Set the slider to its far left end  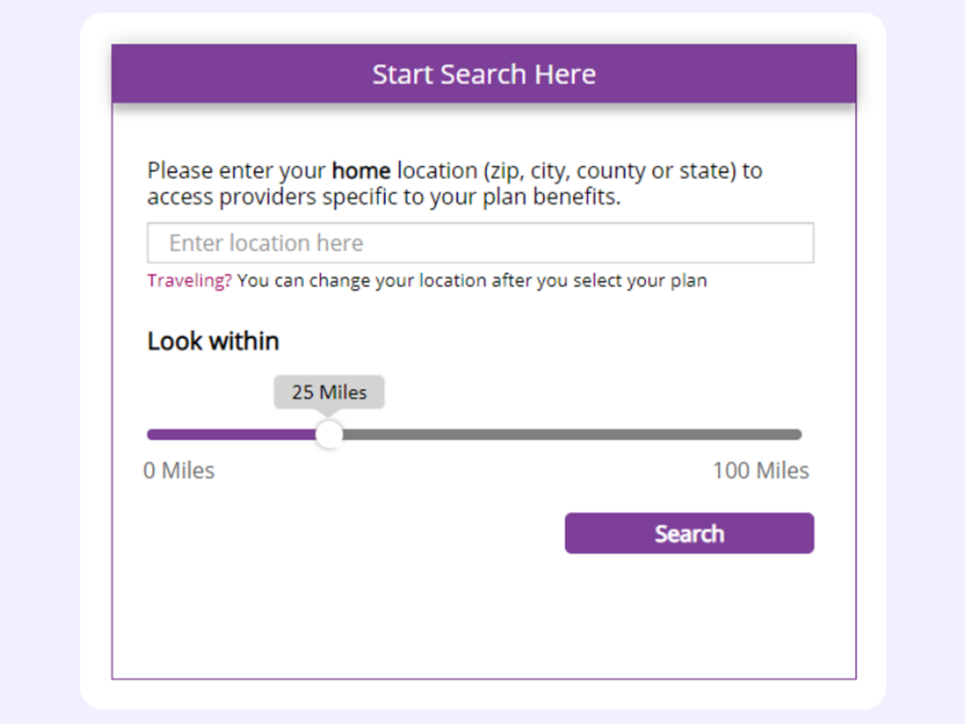(x=149, y=435)
